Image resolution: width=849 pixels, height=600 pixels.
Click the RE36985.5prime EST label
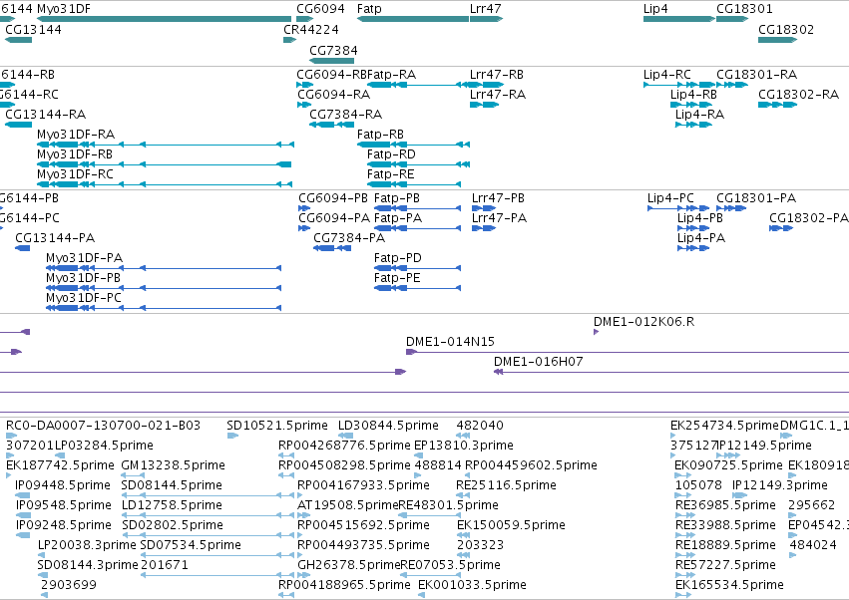click(725, 506)
